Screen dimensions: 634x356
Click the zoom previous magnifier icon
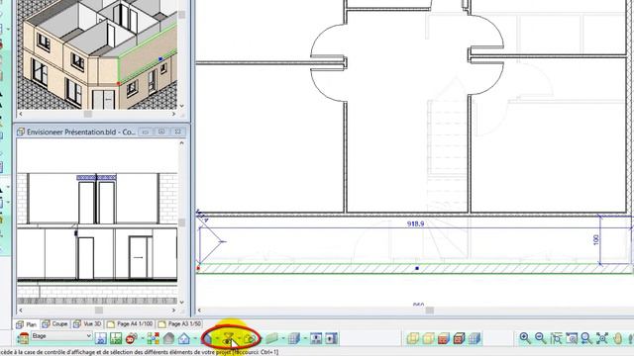pyautogui.click(x=586, y=338)
